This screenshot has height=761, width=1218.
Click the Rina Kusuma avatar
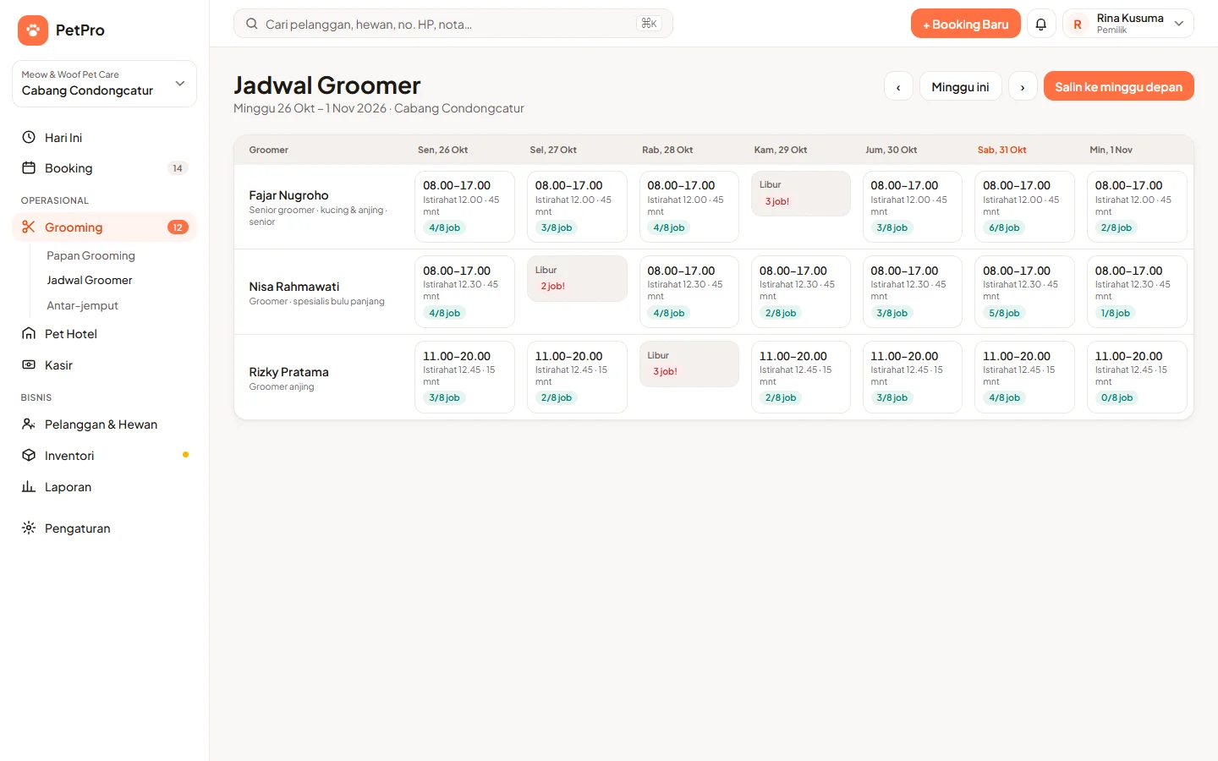coord(1078,25)
